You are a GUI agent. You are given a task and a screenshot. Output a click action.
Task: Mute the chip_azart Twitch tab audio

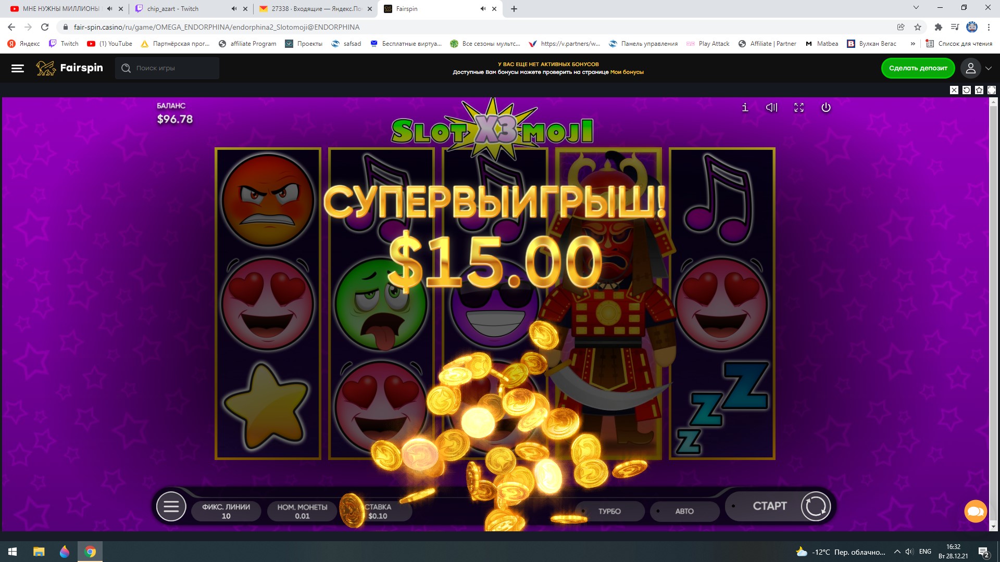(x=234, y=9)
